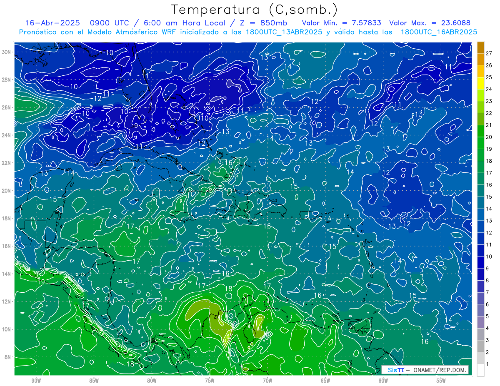Click the color scale label 23

coord(489,101)
